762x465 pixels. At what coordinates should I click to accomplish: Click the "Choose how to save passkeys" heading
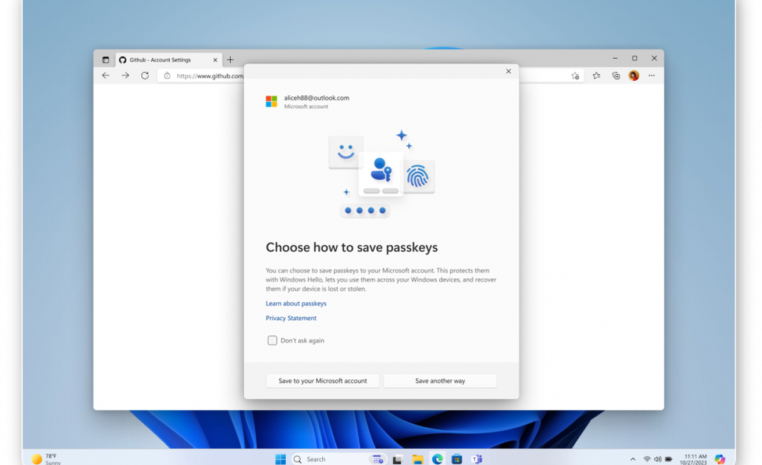tap(352, 247)
